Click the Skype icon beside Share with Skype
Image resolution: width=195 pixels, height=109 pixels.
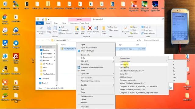point(79,51)
